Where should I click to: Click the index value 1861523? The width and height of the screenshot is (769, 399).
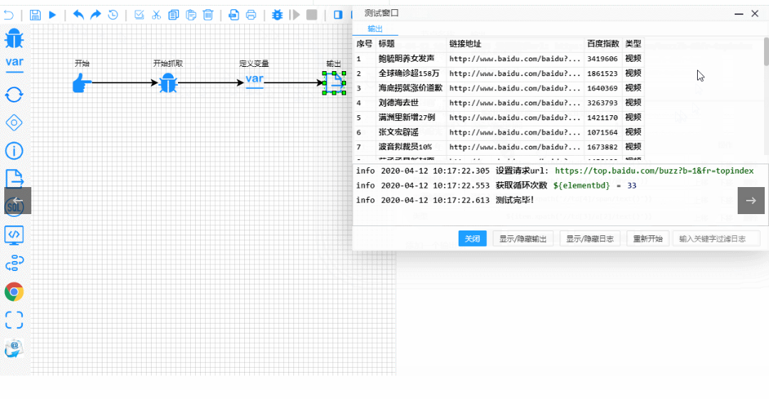click(x=602, y=73)
